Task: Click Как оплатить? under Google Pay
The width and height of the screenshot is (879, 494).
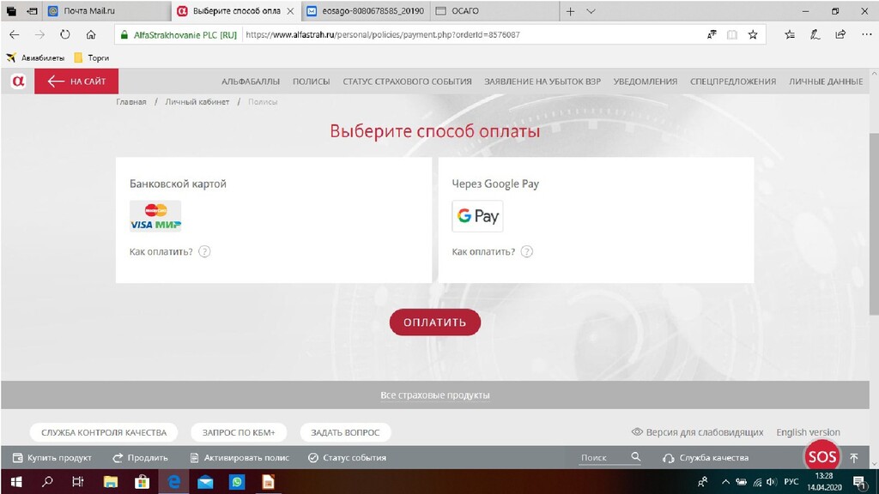Action: tap(483, 251)
